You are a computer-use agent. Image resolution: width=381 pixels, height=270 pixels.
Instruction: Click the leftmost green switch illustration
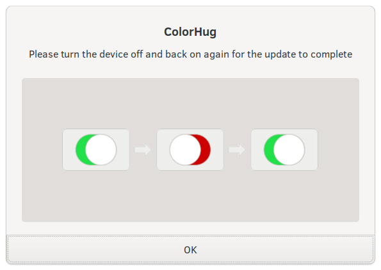point(96,150)
